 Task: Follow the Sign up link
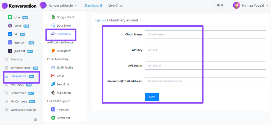(100, 20)
